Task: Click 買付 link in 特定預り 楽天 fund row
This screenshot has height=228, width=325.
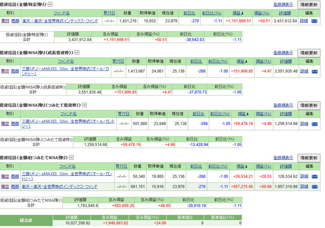Action: click(5, 21)
